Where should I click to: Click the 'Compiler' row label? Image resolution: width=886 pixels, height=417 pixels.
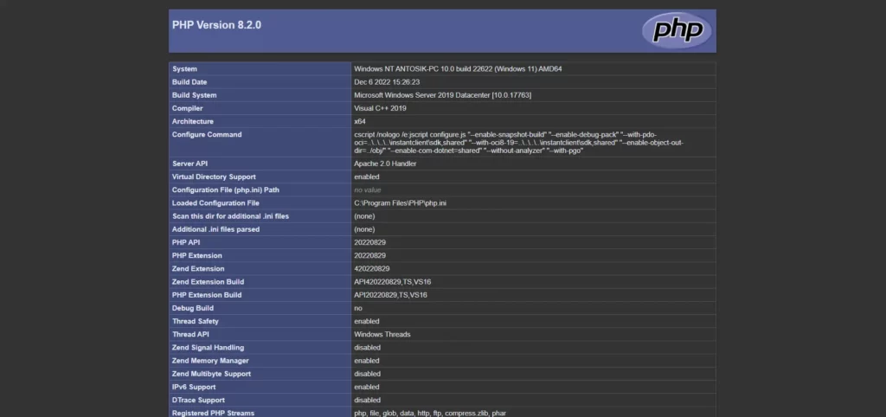click(x=188, y=108)
